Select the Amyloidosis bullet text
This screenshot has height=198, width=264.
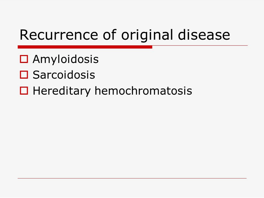pyautogui.click(x=65, y=59)
